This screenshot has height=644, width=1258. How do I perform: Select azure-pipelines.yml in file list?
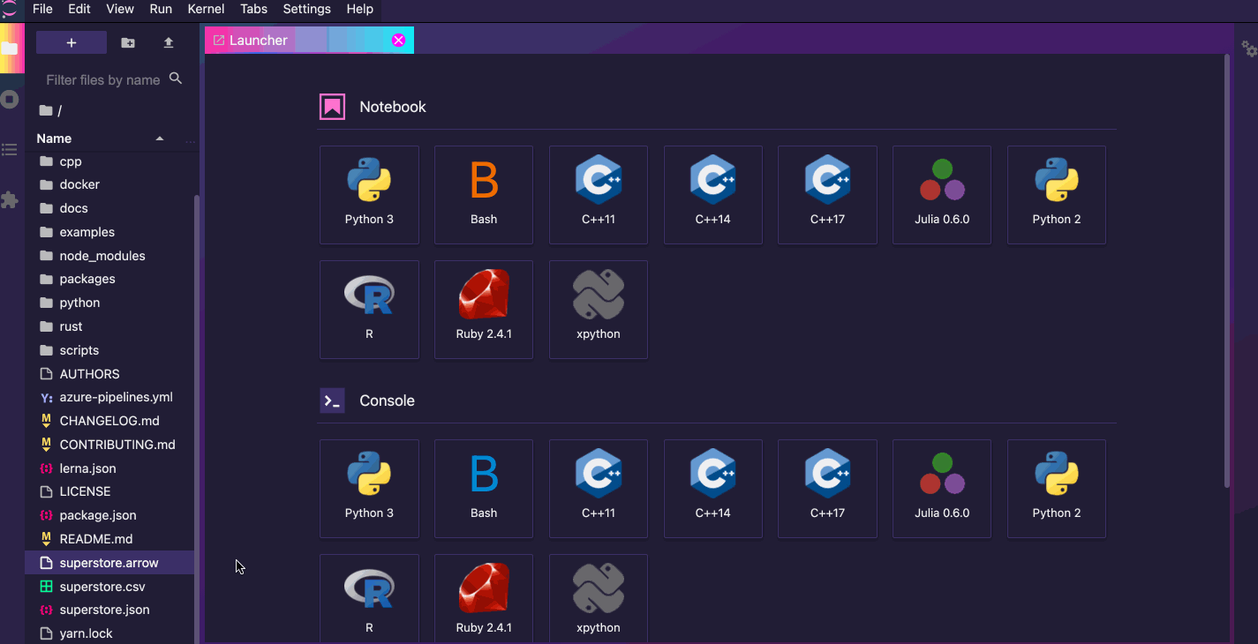tap(109, 397)
